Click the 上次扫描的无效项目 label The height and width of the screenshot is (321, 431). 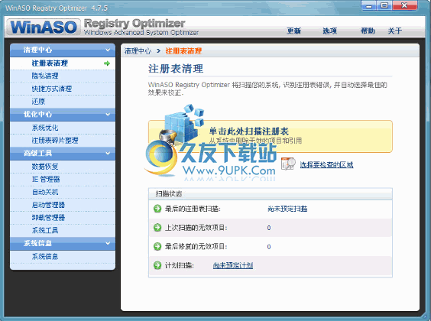click(196, 228)
